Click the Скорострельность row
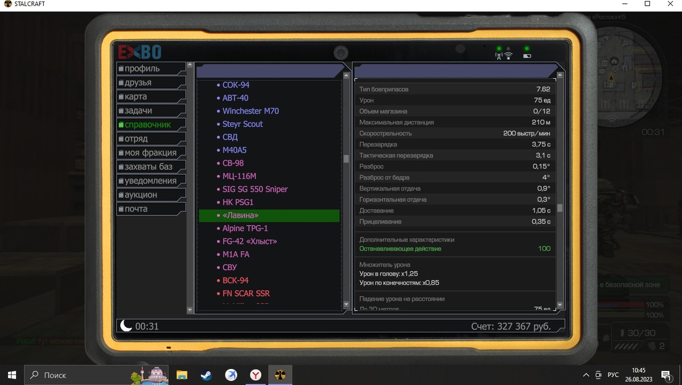This screenshot has width=682, height=385. [455, 133]
